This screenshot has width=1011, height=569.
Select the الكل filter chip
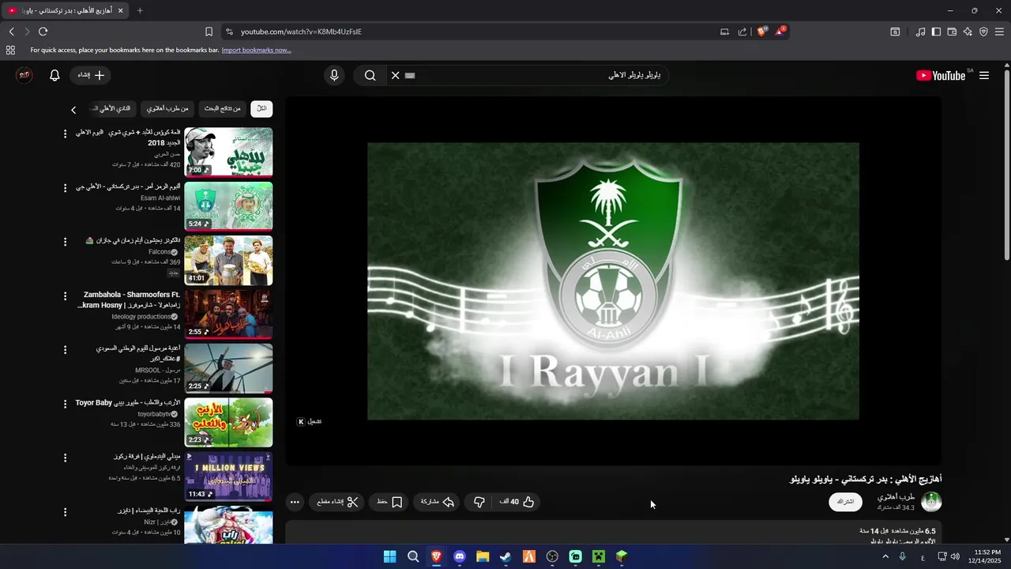261,108
